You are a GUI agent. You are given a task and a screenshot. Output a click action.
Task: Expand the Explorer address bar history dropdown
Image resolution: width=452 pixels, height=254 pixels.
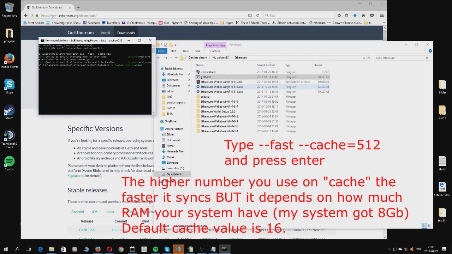(x=364, y=58)
